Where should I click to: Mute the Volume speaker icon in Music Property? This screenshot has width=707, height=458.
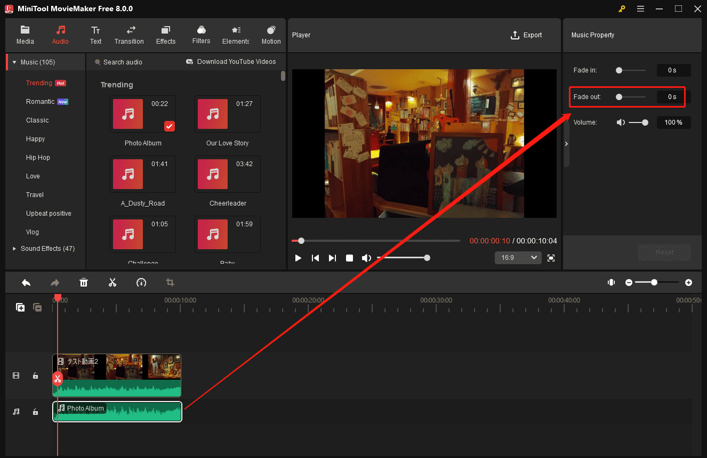(621, 122)
